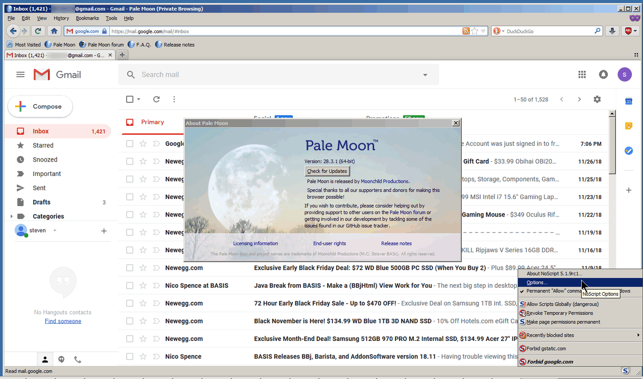Click the RSS feed icon in address bar
This screenshot has width=643, height=379.
point(466,31)
